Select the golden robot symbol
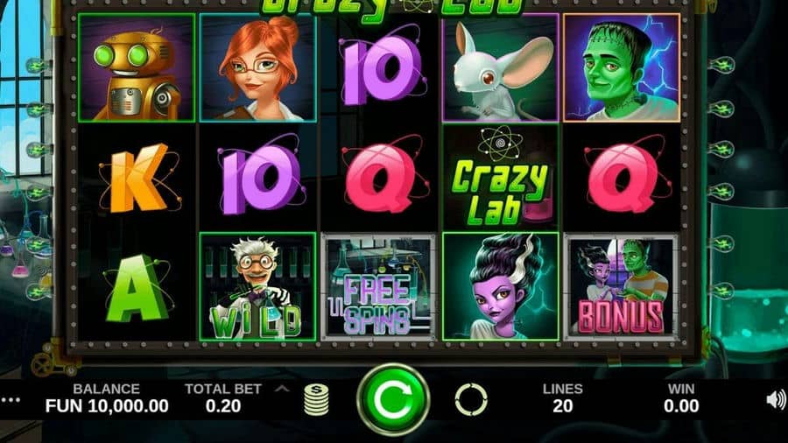Image resolution: width=788 pixels, height=443 pixels. 137,67
